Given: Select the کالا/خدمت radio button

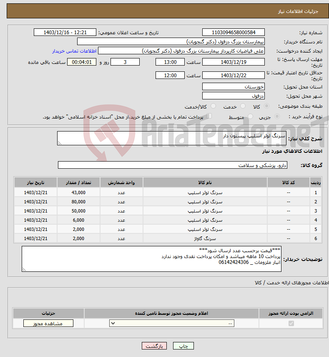Looking at the screenshot, I should 213,106.
